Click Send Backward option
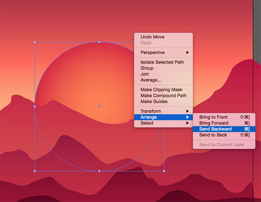The height and width of the screenshot is (202, 261). [224, 129]
